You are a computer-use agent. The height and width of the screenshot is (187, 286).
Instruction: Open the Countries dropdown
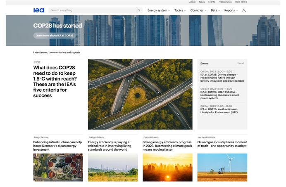point(198,10)
